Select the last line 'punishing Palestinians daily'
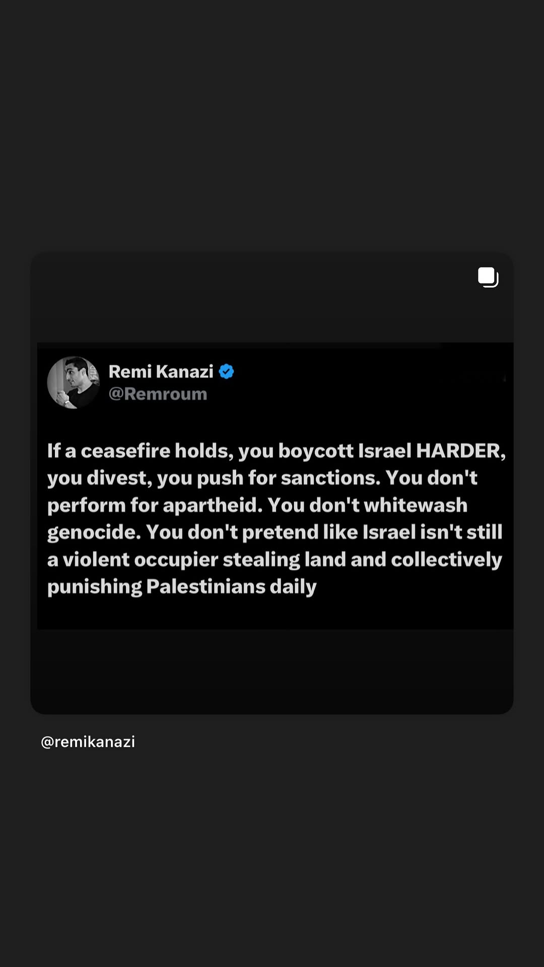Screen dimensions: 544x967 tap(182, 587)
